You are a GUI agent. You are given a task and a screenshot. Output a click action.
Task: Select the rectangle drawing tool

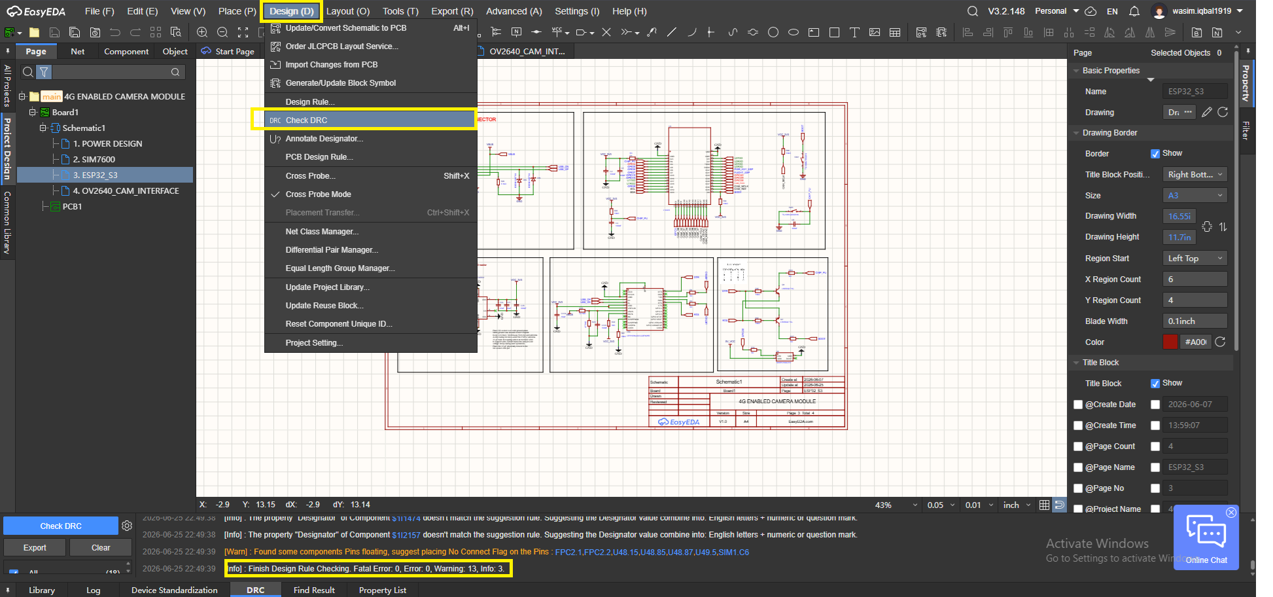(x=834, y=32)
